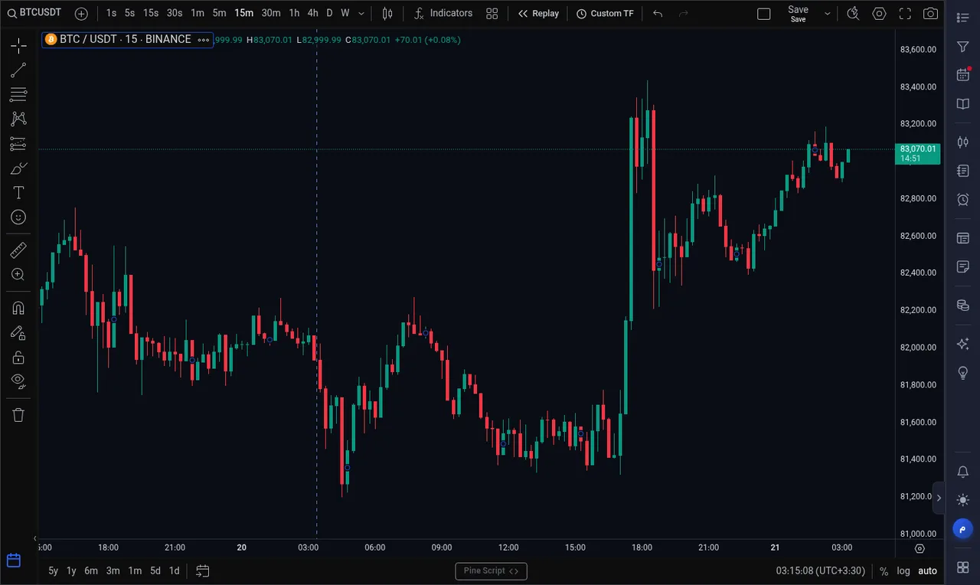Switch to the 4h timeframe
The width and height of the screenshot is (980, 585).
(x=312, y=14)
